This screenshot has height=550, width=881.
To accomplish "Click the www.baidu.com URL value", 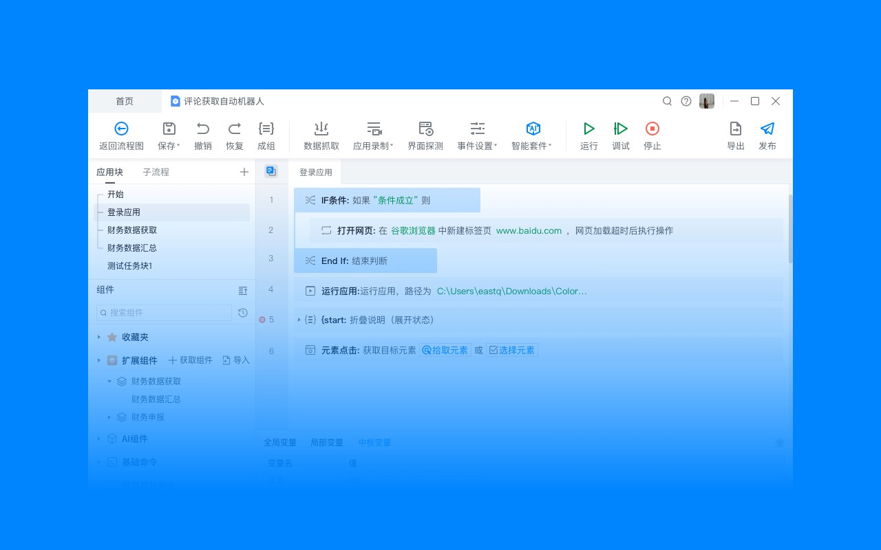I will coord(529,231).
